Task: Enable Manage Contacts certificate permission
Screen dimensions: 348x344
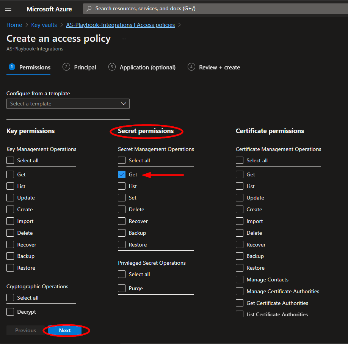Action: pyautogui.click(x=240, y=280)
